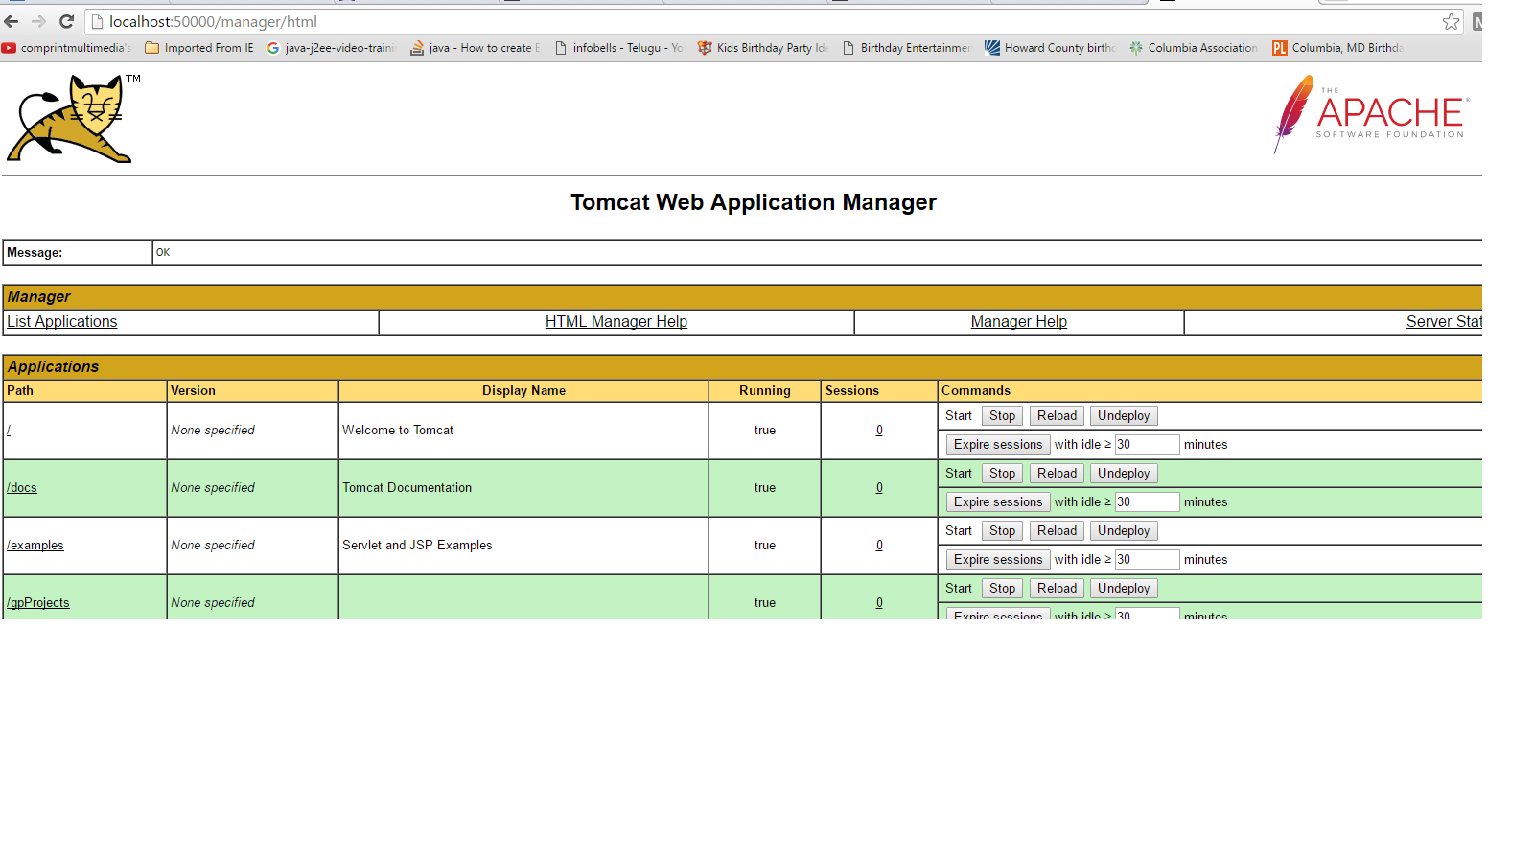1534x863 pixels.
Task: Open the /gpProjects path link
Action: [38, 603]
